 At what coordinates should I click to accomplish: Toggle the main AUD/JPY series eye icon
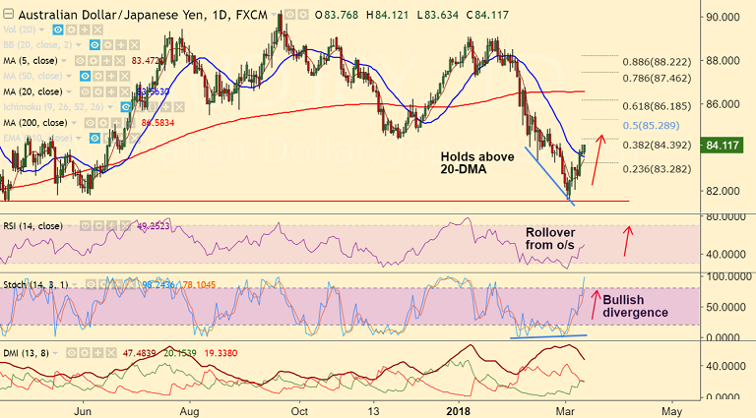[x=289, y=15]
